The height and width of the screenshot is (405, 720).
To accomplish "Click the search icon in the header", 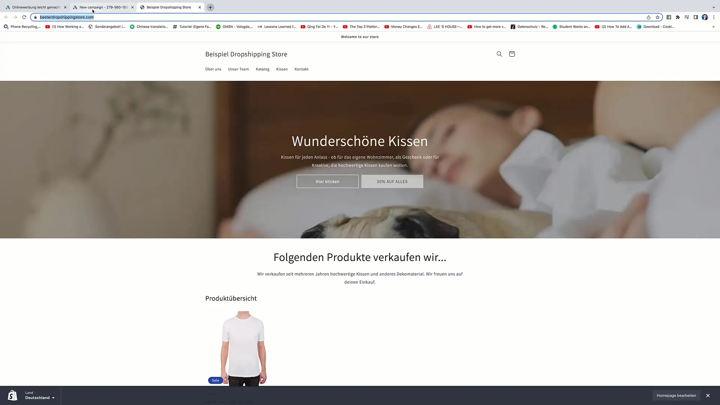I will tap(499, 53).
